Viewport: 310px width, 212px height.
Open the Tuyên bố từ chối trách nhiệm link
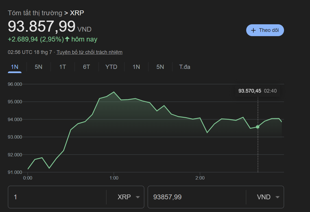[x=89, y=52]
